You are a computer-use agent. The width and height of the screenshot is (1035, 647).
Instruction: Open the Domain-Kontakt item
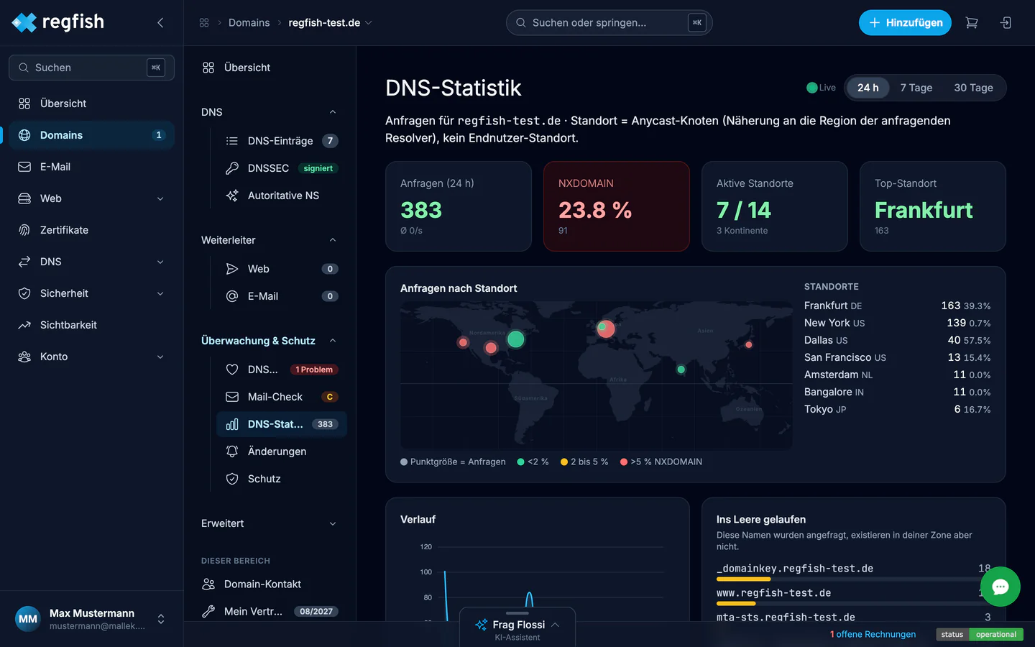270,584
